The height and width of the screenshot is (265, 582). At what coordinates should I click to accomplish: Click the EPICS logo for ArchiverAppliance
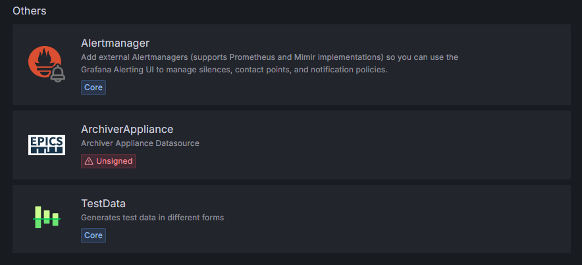click(47, 144)
